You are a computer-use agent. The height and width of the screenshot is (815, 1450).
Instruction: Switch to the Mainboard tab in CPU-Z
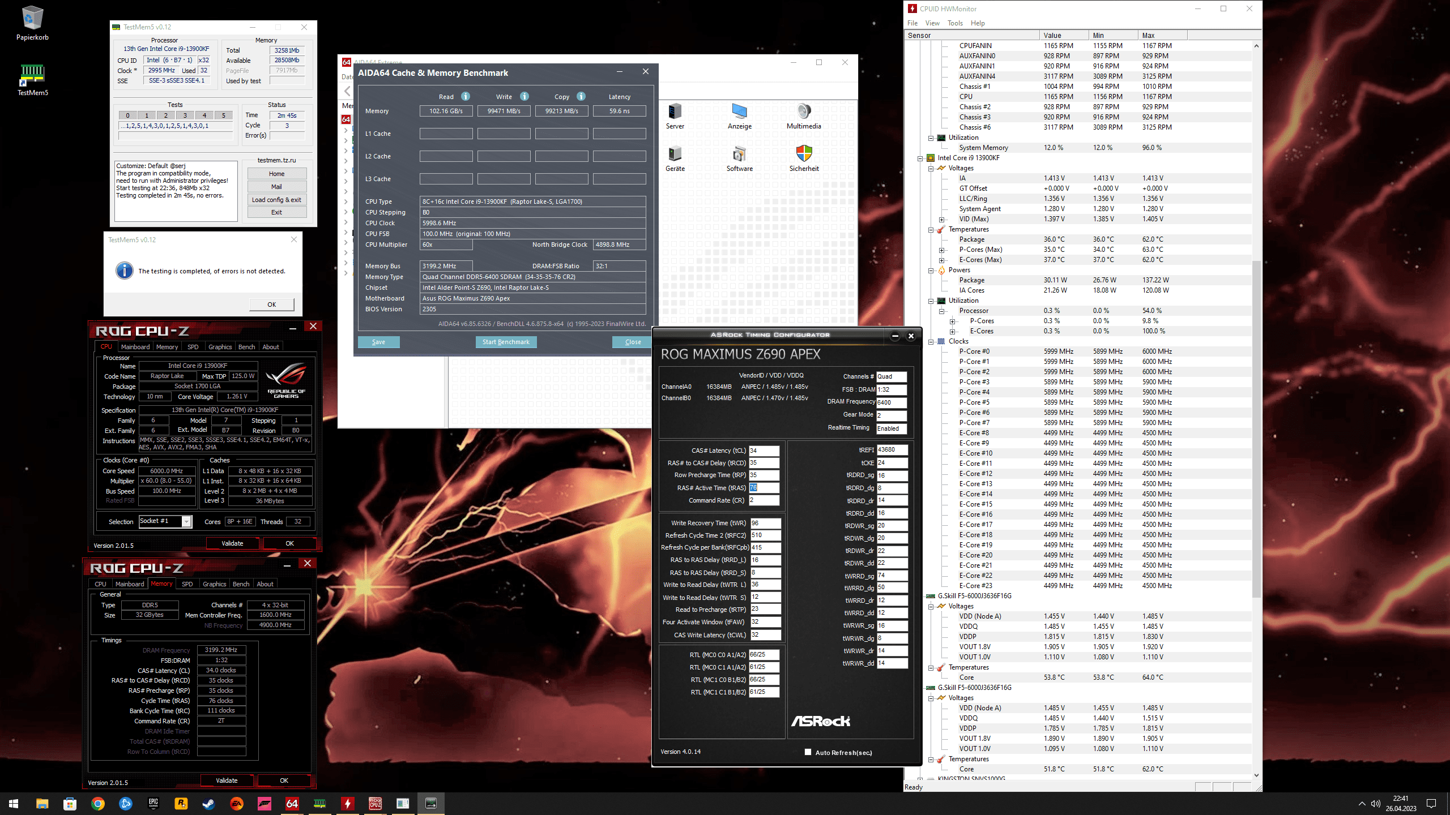(135, 347)
